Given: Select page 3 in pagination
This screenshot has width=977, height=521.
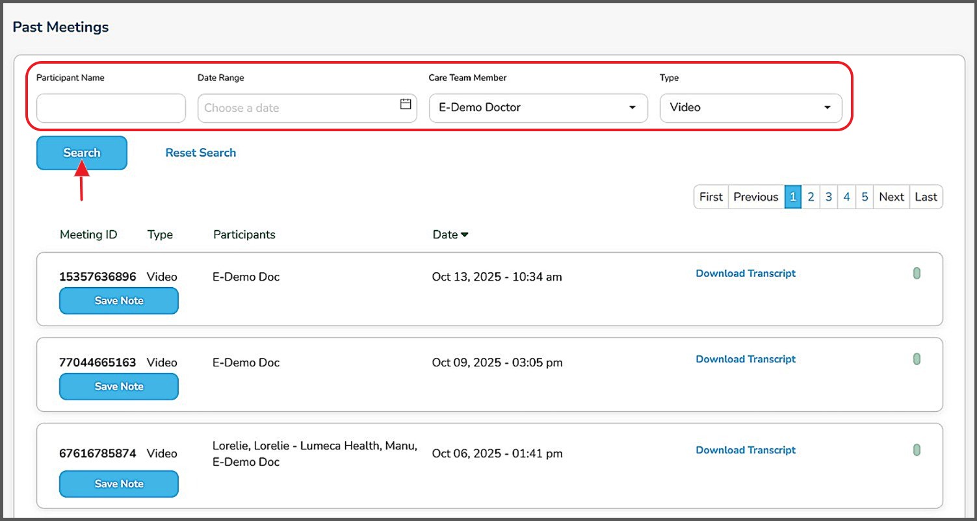Looking at the screenshot, I should 828,197.
